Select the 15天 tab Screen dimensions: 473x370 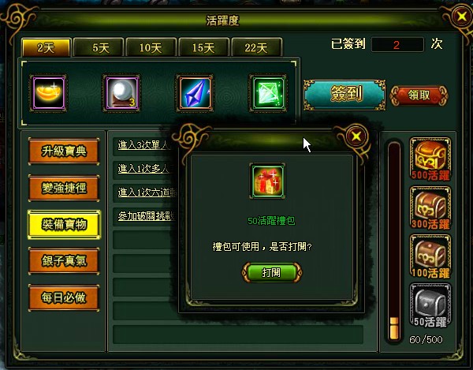pyautogui.click(x=203, y=47)
